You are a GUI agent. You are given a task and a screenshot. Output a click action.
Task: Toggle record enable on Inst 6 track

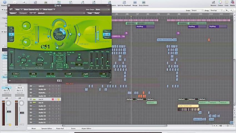53,99
